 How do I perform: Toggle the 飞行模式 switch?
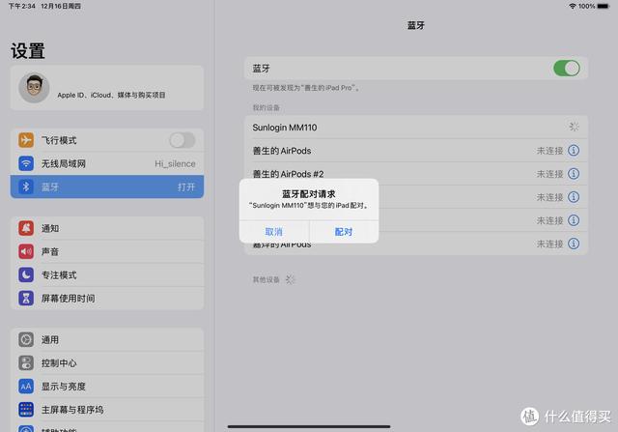[183, 140]
